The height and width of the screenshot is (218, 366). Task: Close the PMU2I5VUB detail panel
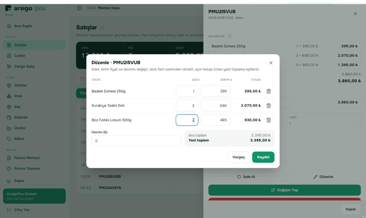(x=355, y=14)
